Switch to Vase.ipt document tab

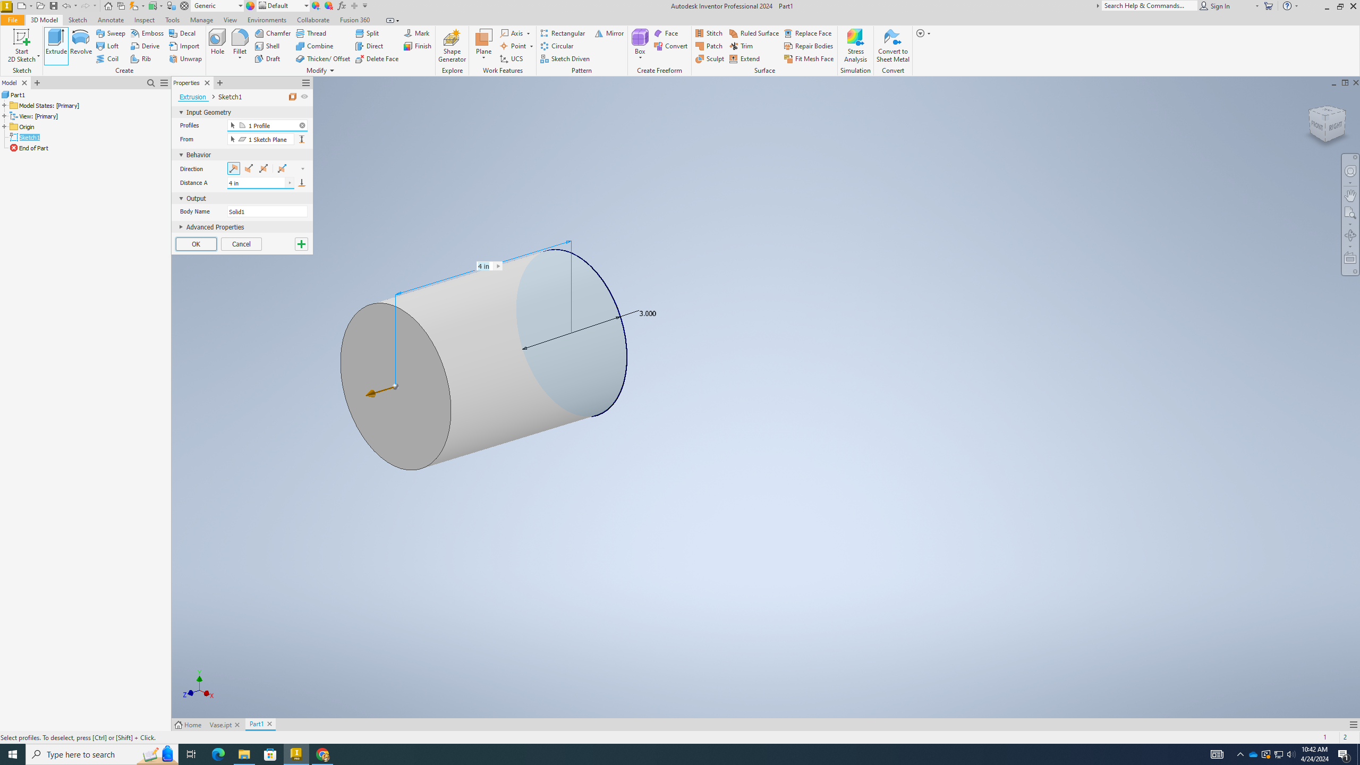pyautogui.click(x=220, y=725)
